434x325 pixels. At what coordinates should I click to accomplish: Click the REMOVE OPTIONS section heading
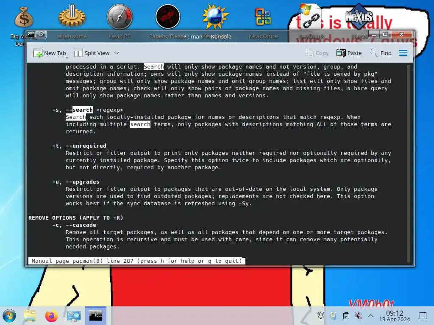(x=76, y=218)
